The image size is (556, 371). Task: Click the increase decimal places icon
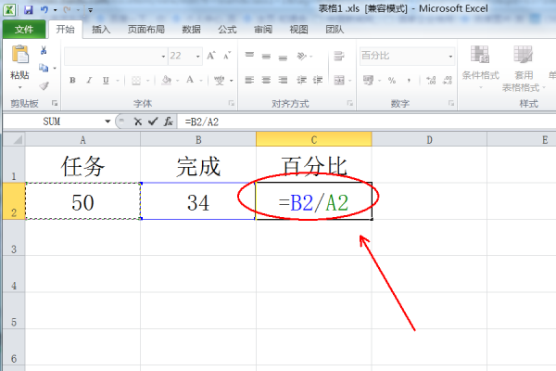click(x=431, y=81)
